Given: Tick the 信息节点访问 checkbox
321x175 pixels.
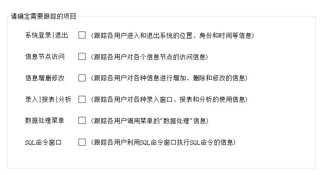Looking at the screenshot, I should (82, 56).
